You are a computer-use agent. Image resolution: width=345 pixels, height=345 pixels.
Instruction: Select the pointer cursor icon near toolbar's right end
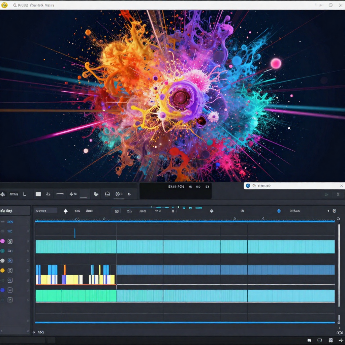click(129, 194)
